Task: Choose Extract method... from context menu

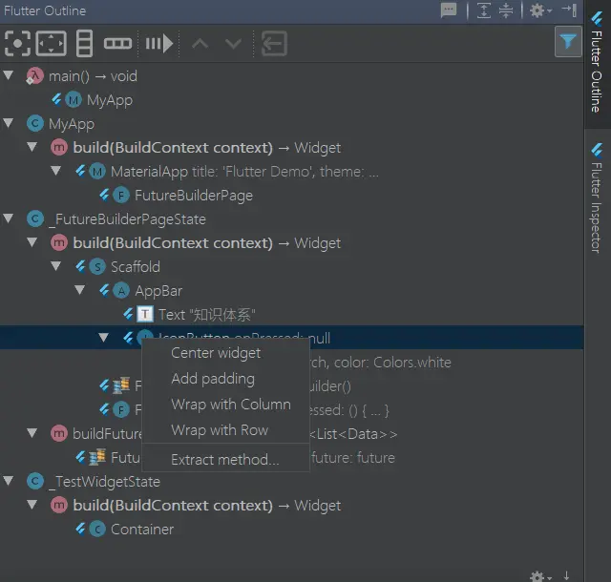Action: 225,460
